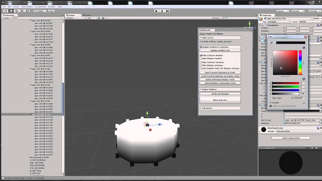Toggle the GameObject active checkbox beside name
The image size is (322, 181).
click(x=265, y=19)
